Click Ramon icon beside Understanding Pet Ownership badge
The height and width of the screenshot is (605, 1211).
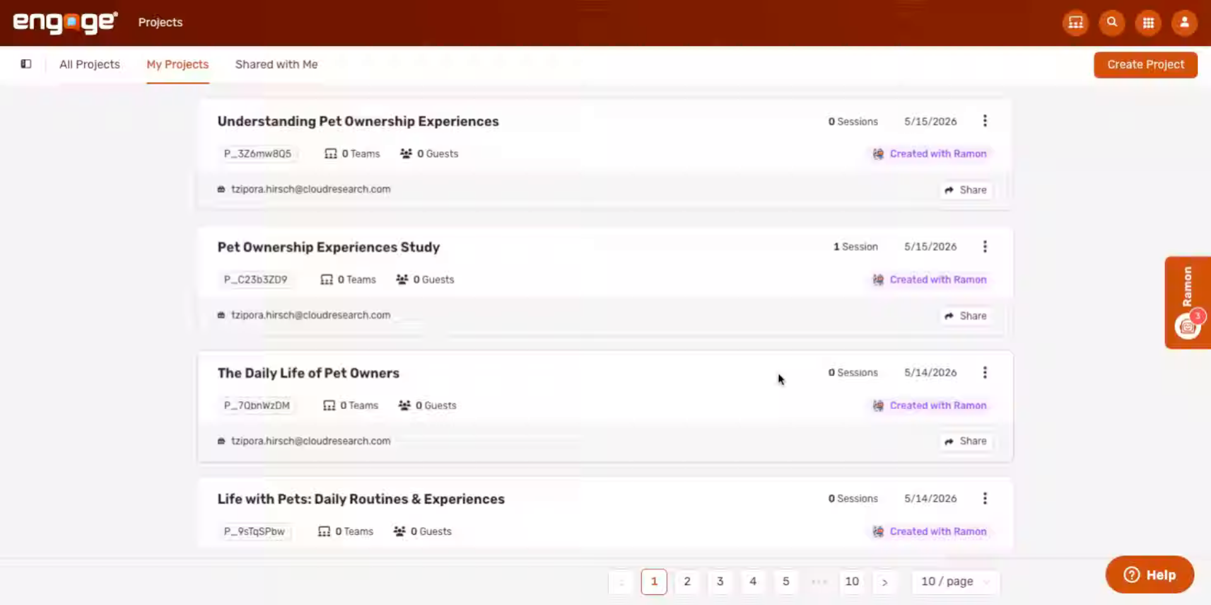[x=878, y=154]
